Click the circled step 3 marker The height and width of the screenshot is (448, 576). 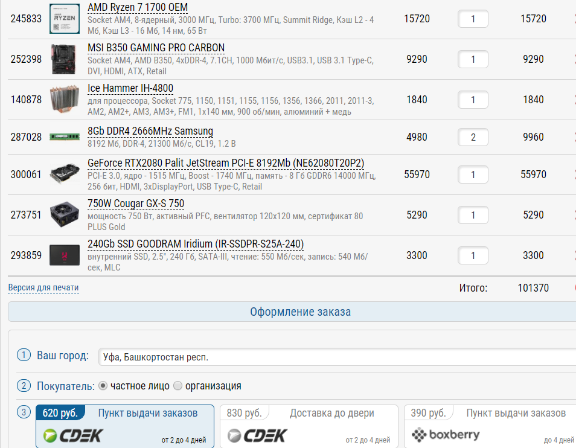tap(24, 412)
